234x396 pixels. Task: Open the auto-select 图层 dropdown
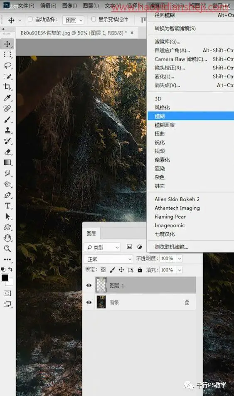73,20
